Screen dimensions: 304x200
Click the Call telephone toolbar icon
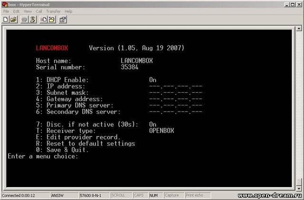[x=24, y=19]
